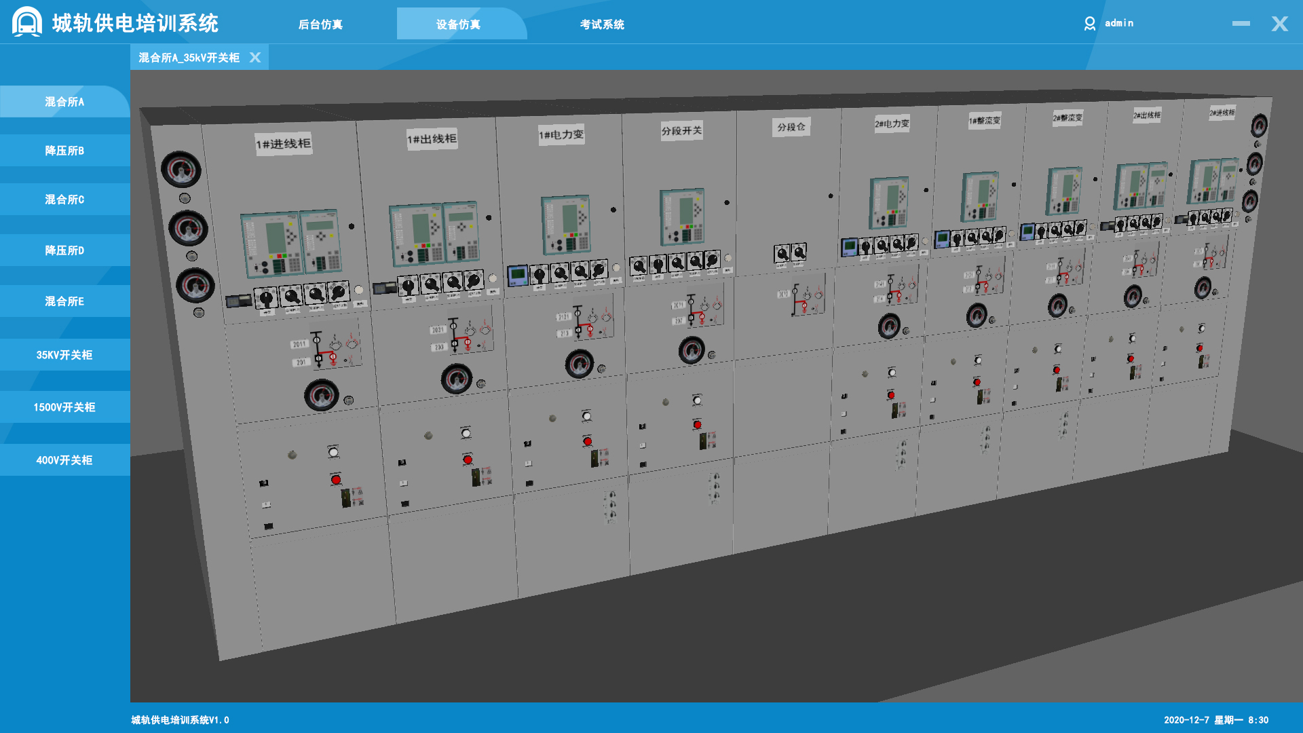Select 混合所E station in the sidebar

tap(64, 301)
